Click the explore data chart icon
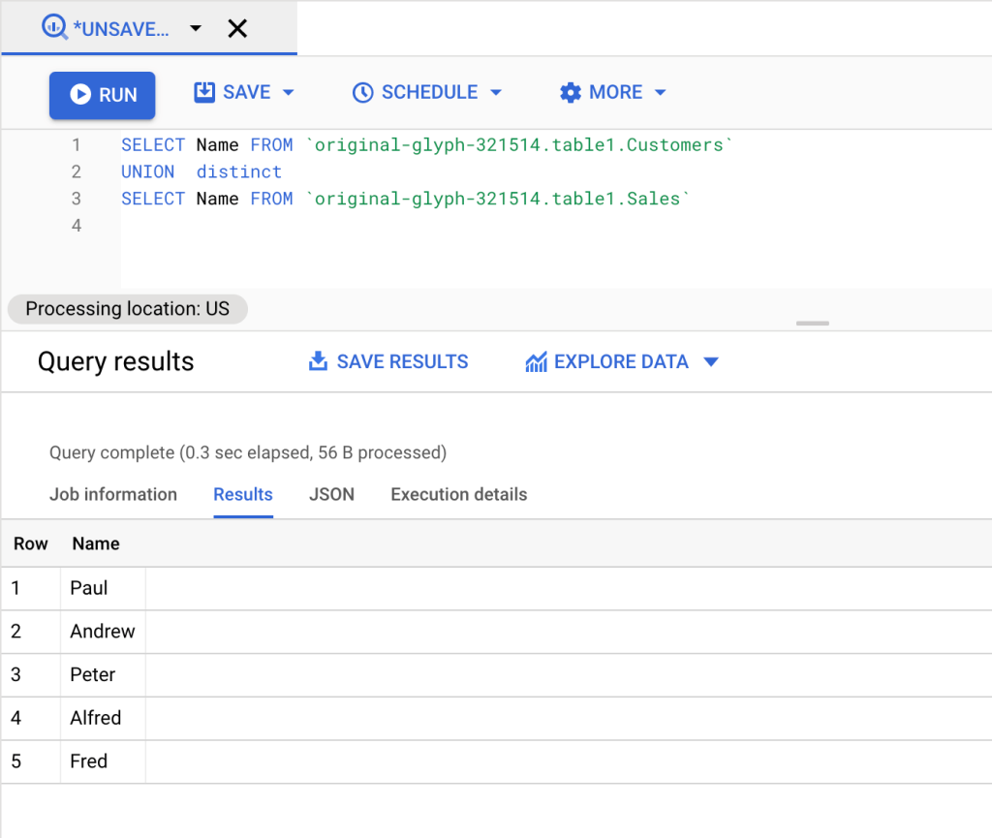Viewport: 992px width, 838px height. coord(536,361)
